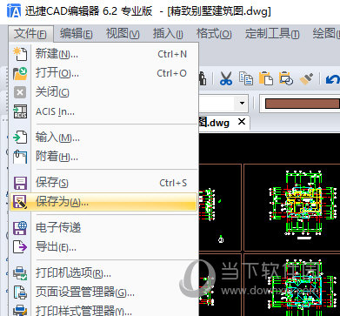The width and height of the screenshot is (340, 316).
Task: Open the 文件(F) menu
Action: (x=30, y=34)
